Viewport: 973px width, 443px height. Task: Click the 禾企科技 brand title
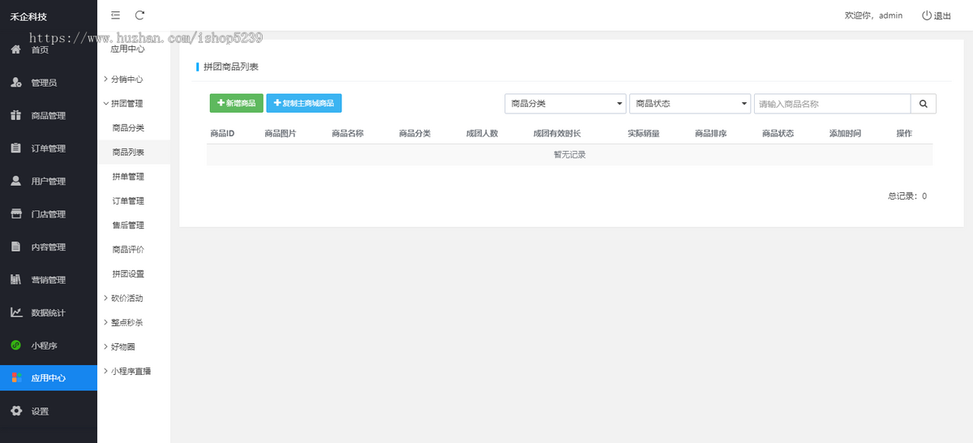pos(28,16)
